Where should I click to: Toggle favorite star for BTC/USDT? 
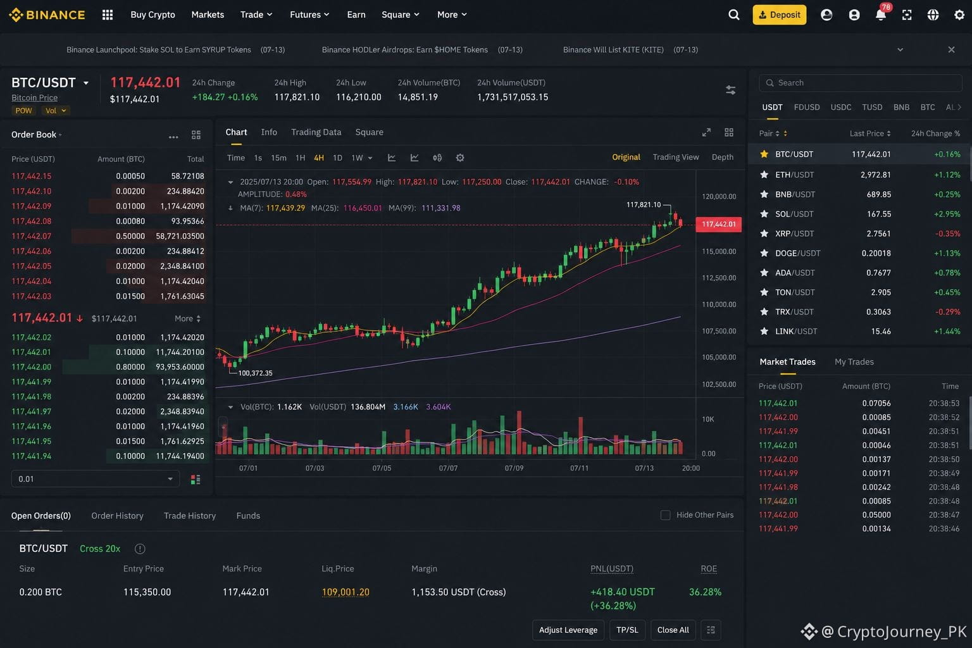point(764,154)
